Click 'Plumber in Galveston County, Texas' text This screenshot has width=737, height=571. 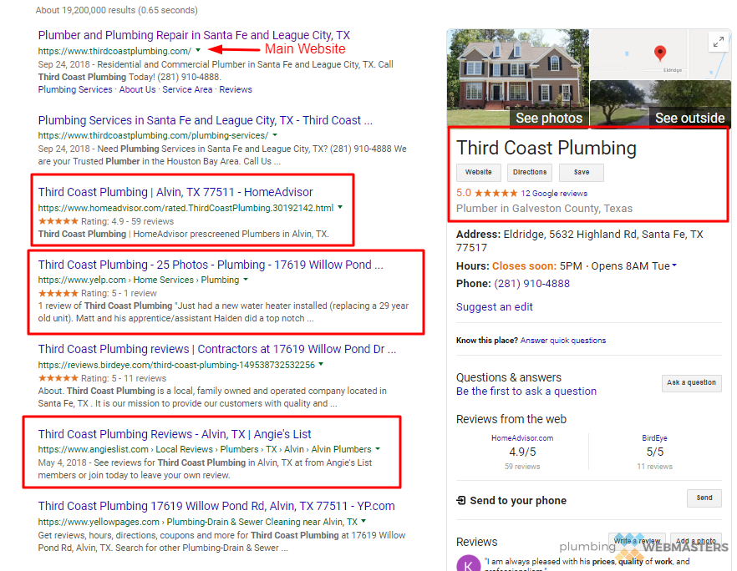click(x=544, y=209)
